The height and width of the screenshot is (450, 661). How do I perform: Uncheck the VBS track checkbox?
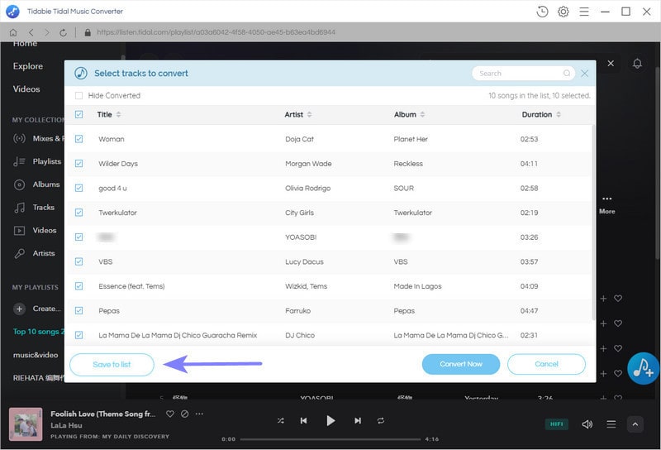coord(78,261)
